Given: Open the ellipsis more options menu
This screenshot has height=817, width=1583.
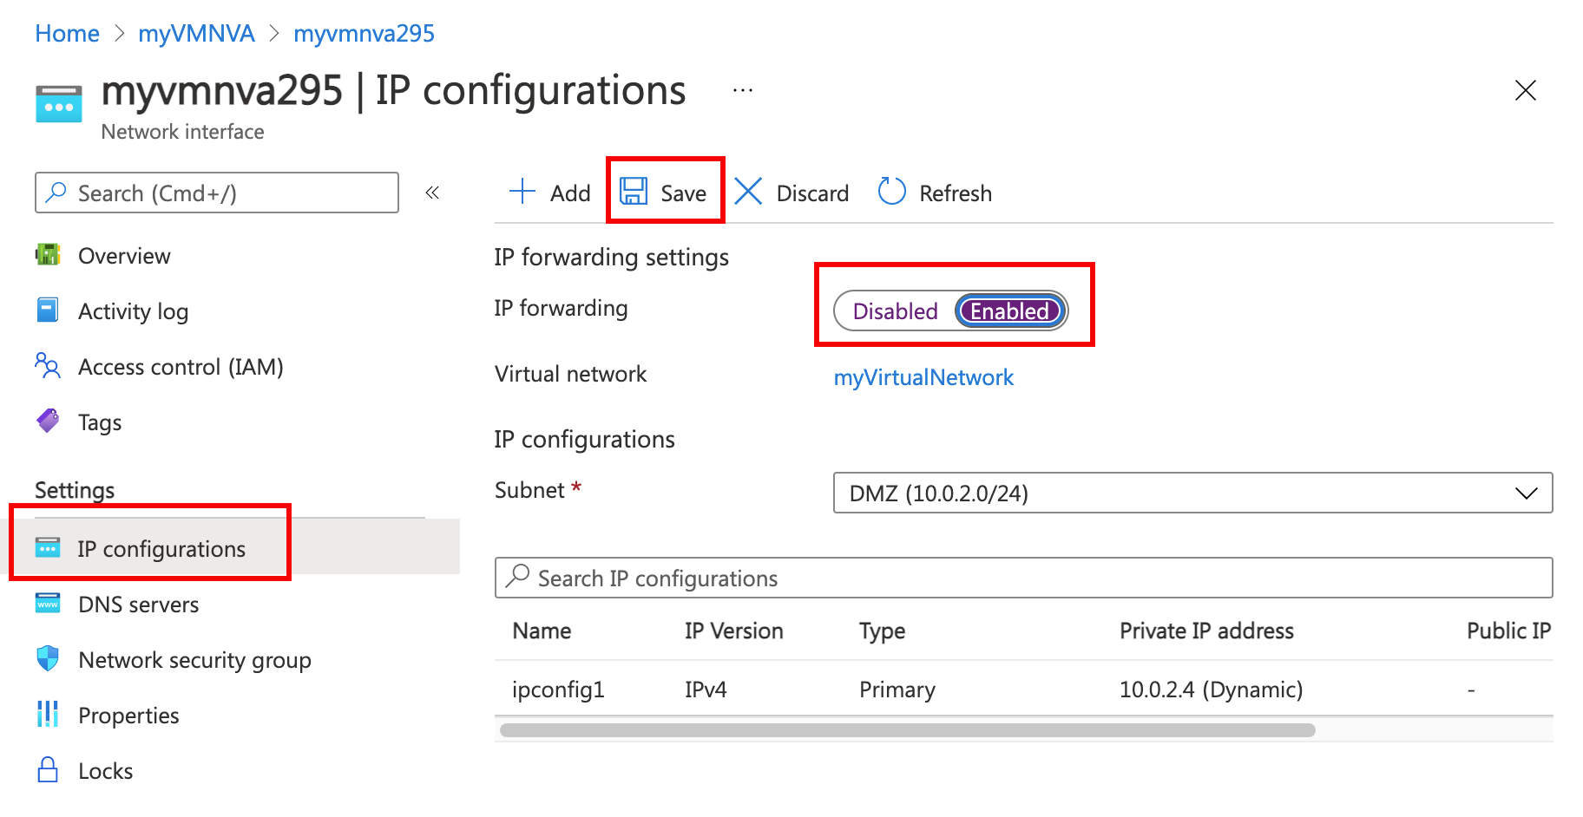Looking at the screenshot, I should tap(742, 90).
